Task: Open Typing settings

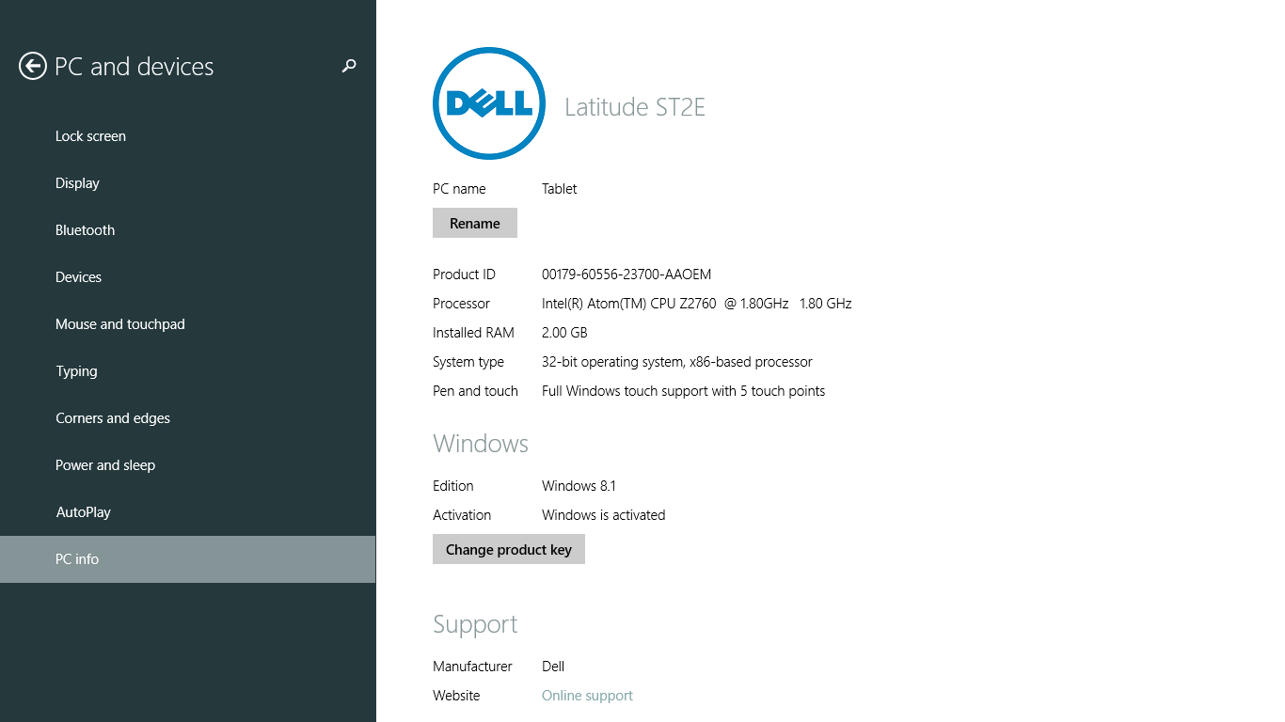Action: point(76,370)
